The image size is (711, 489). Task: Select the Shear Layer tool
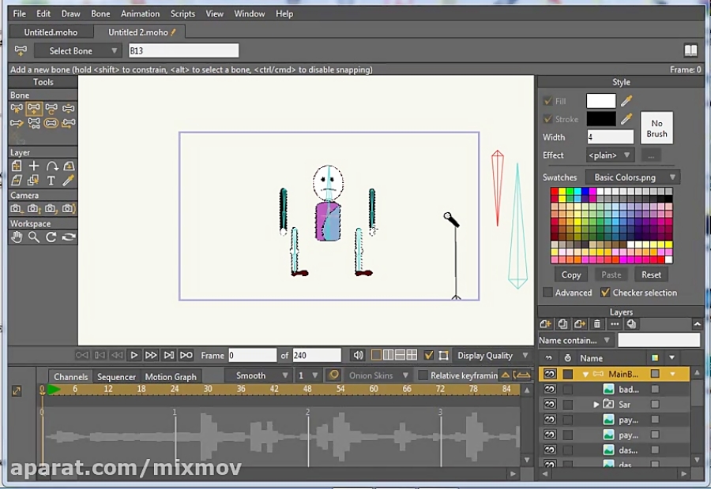click(x=17, y=181)
